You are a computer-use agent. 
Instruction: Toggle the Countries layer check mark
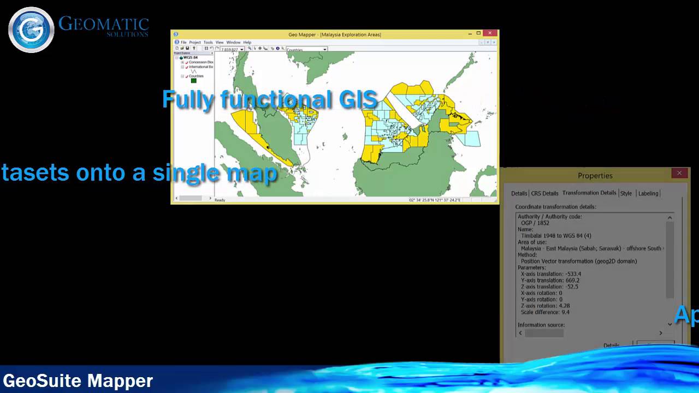[187, 76]
